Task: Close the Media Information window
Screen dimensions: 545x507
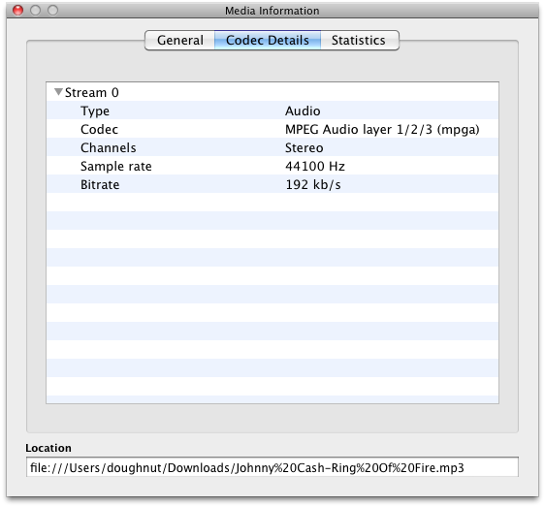Action: (x=17, y=11)
